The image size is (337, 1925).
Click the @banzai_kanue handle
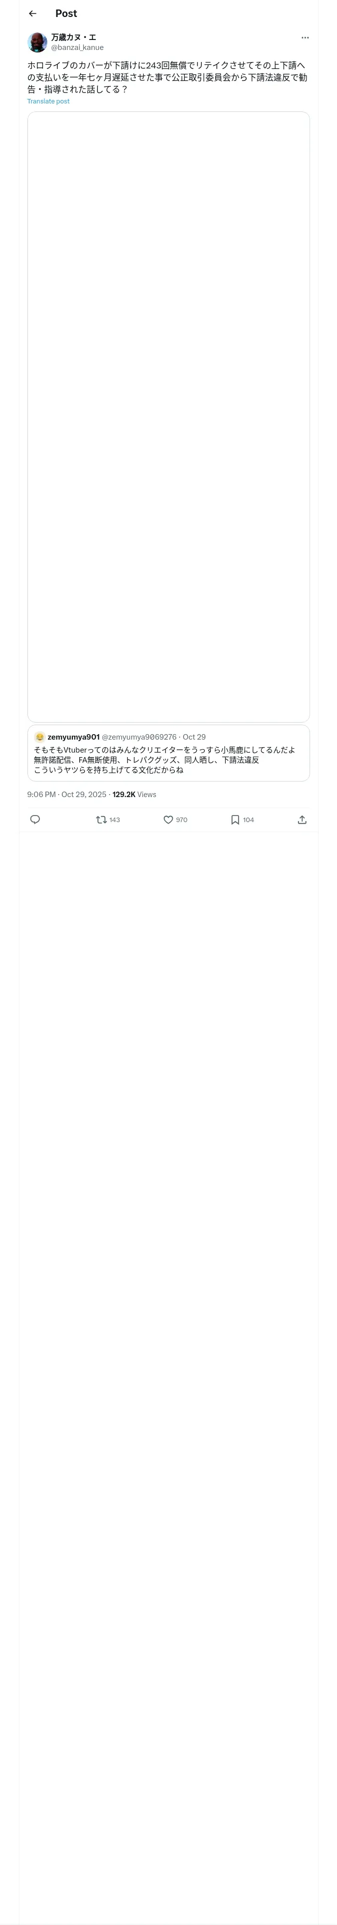[77, 47]
